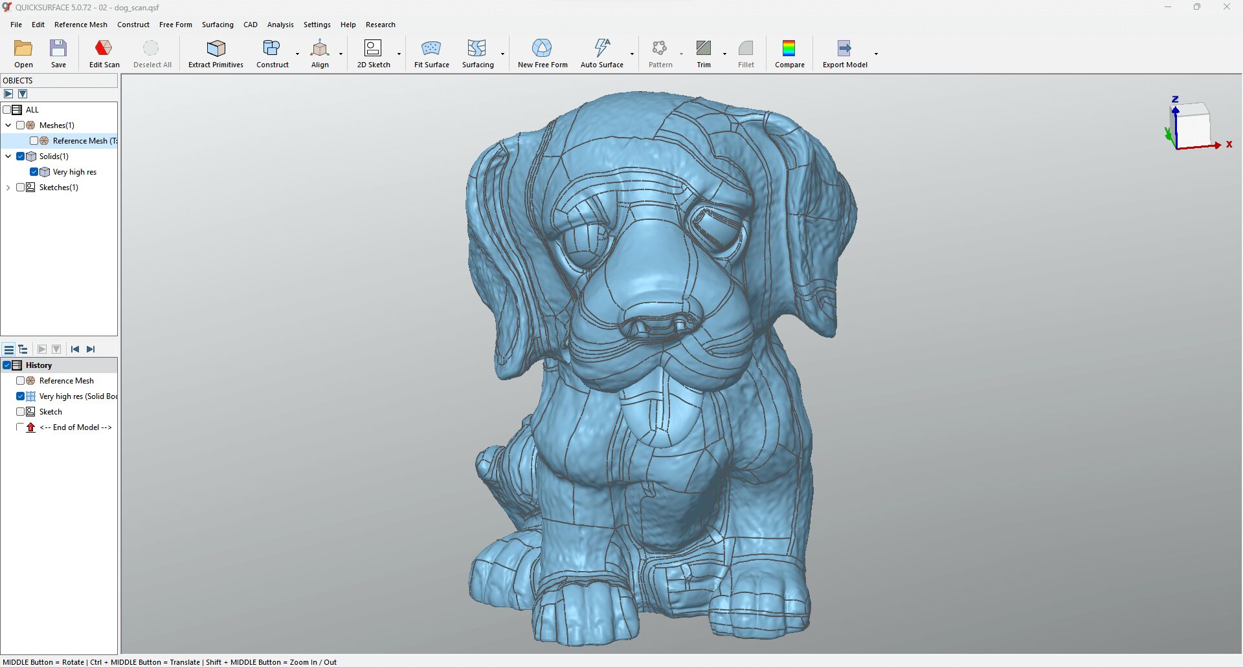Open the Analysis menu

tap(280, 25)
